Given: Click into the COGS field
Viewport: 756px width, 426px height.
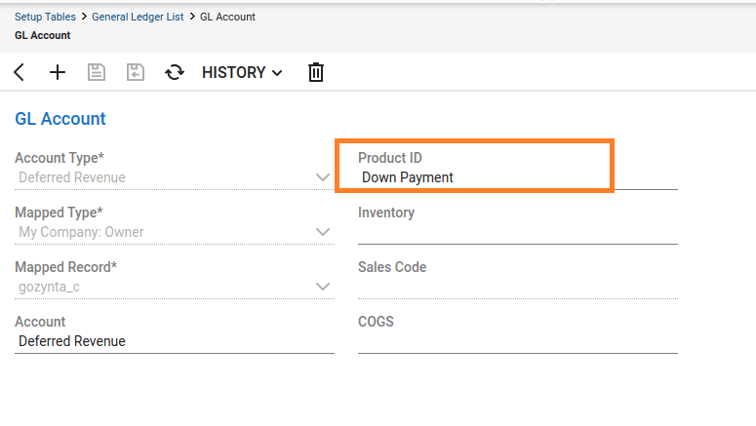Looking at the screenshot, I should tap(517, 341).
